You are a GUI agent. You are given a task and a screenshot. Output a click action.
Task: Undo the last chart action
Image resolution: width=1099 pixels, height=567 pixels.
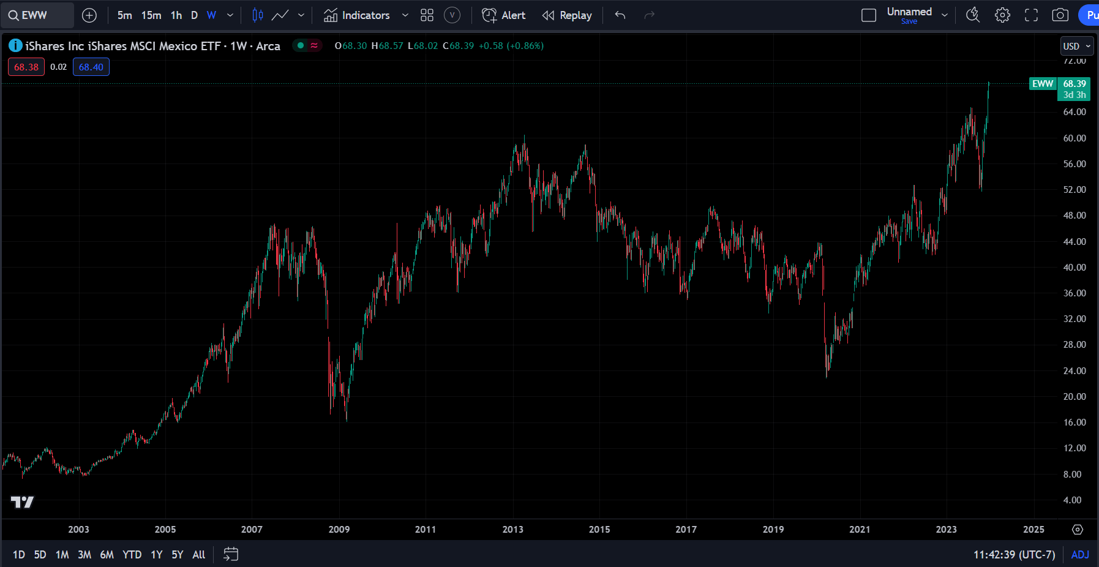(x=620, y=15)
